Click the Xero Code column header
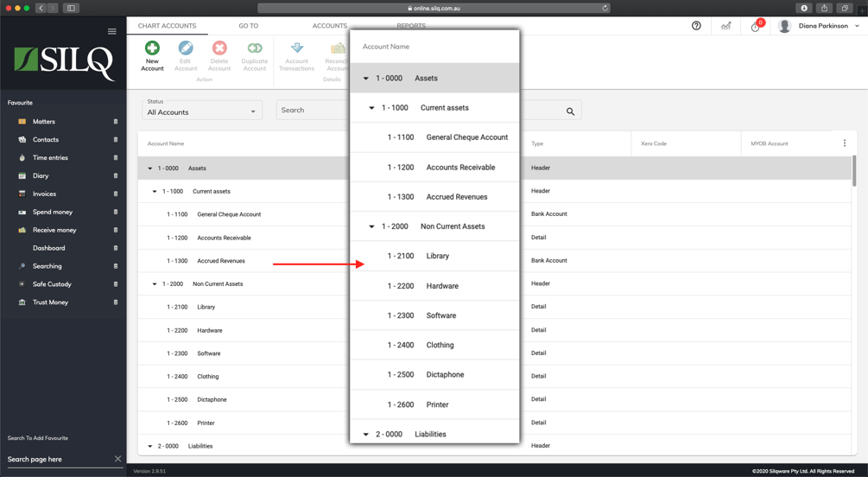 pos(654,143)
